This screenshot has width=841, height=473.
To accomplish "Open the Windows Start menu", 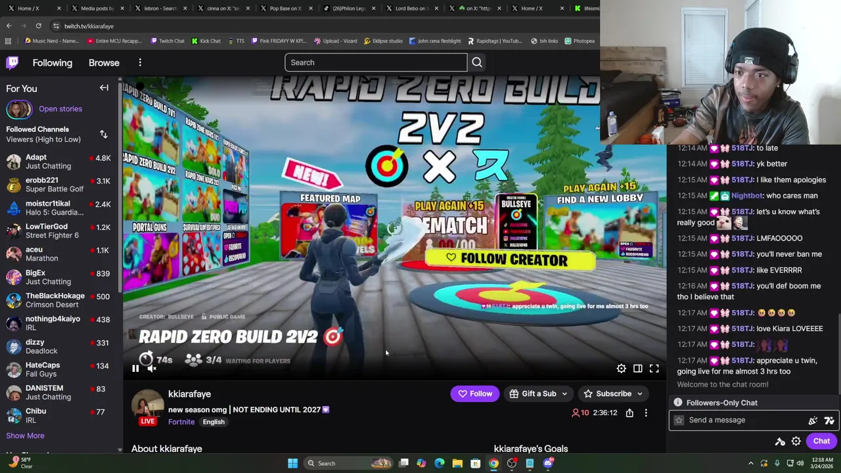I will 292,463.
